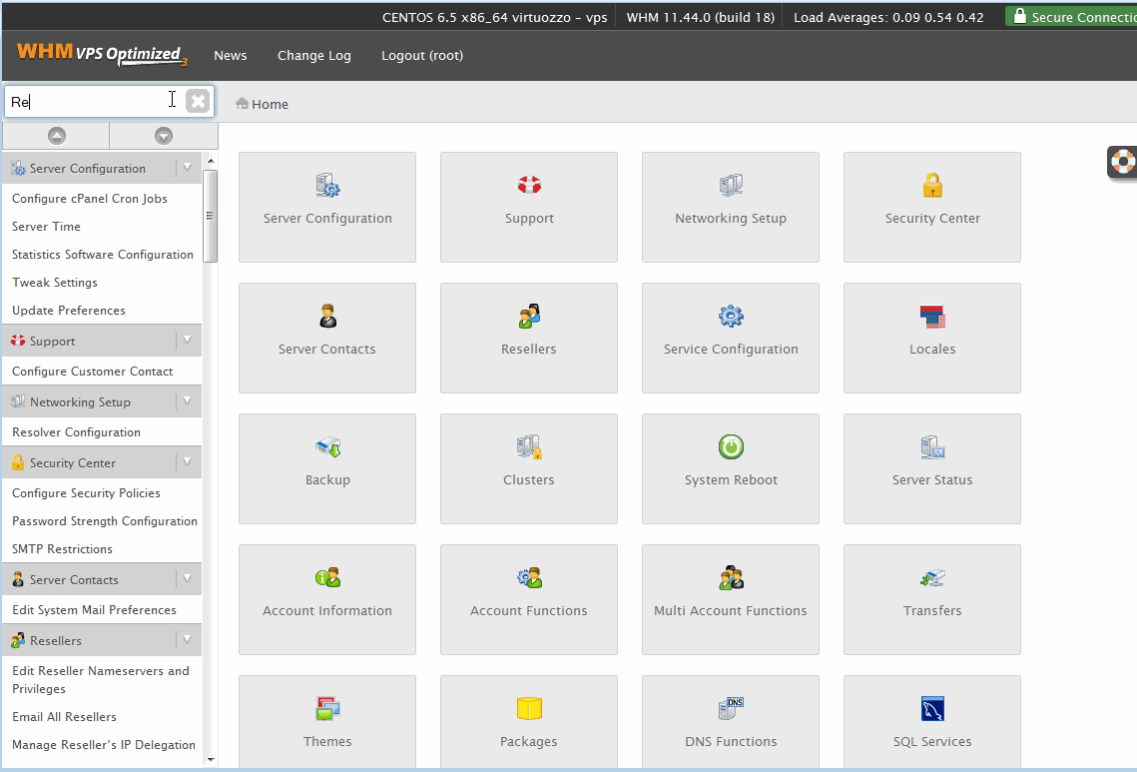The image size is (1137, 772).
Task: Open the SMTP Restrictions link
Action: point(62,548)
